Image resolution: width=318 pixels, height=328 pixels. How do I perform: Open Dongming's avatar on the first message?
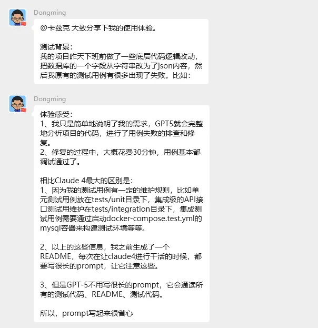coord(17,17)
